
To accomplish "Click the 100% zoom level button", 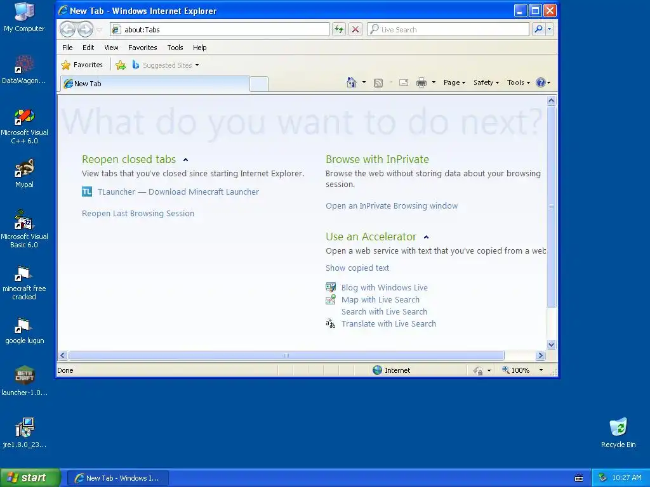I will [x=515, y=370].
